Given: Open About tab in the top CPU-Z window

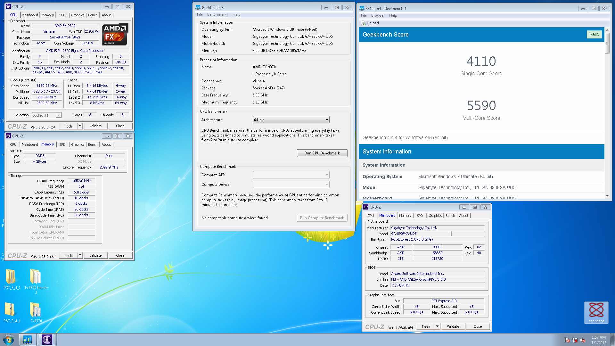Looking at the screenshot, I should pyautogui.click(x=106, y=15).
